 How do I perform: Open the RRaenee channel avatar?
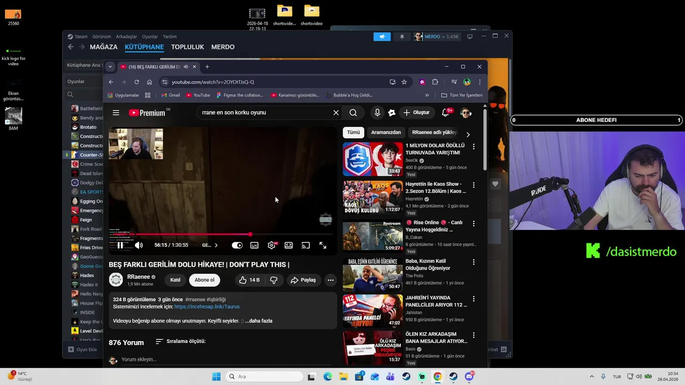[x=116, y=279]
